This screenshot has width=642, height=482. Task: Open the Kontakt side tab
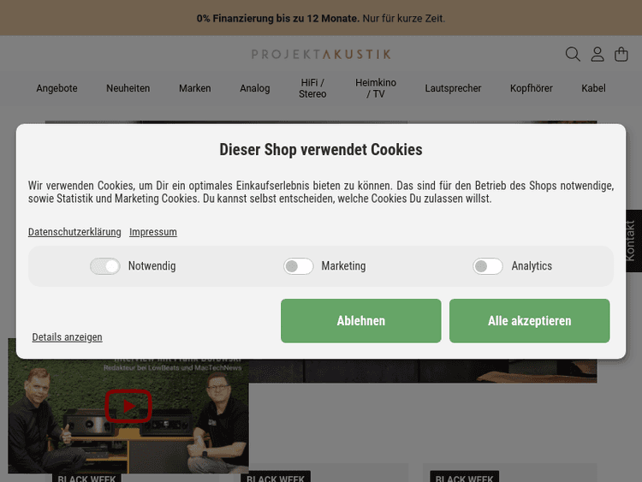click(x=631, y=241)
